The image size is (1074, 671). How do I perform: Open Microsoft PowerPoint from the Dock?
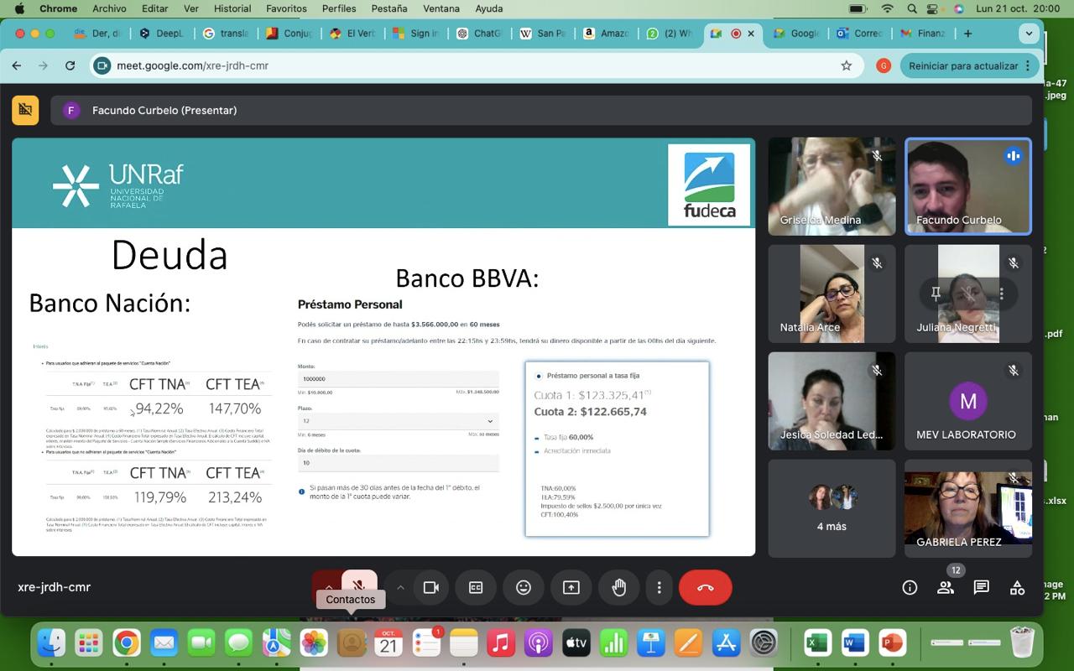(892, 643)
